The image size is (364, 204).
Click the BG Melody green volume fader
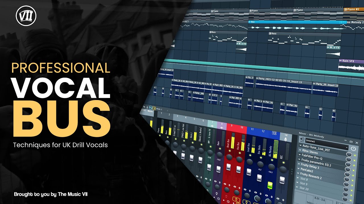[x=270, y=185]
